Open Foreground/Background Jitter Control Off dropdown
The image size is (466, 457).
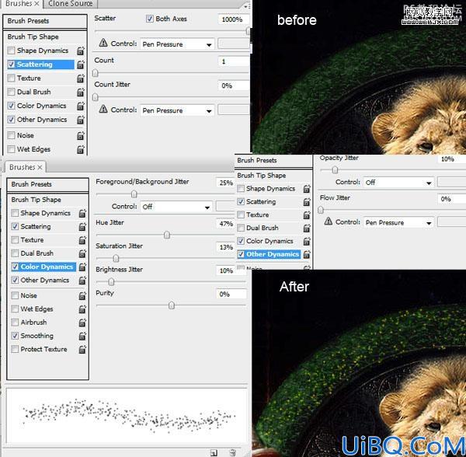[x=176, y=207]
